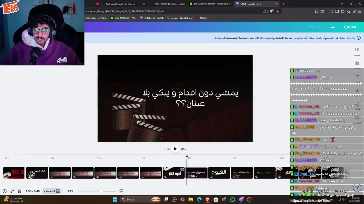Open the Terms of Use (شروط الاستخدام) link
Screen dimensions: 364x204
pos(283,38)
